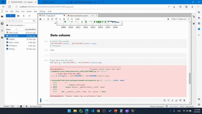The width and height of the screenshot is (202, 114).
Task: Select OIP.jpg in file list
Action: (x=21, y=49)
